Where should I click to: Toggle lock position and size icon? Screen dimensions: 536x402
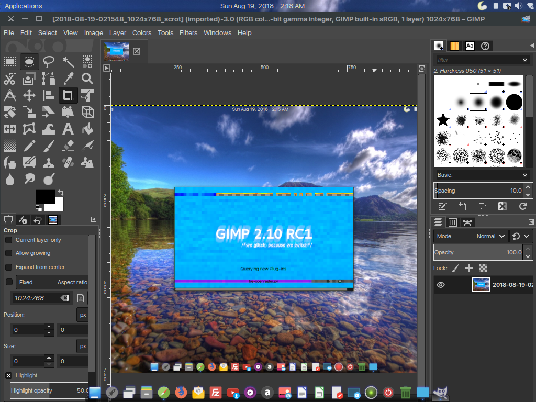coord(469,269)
